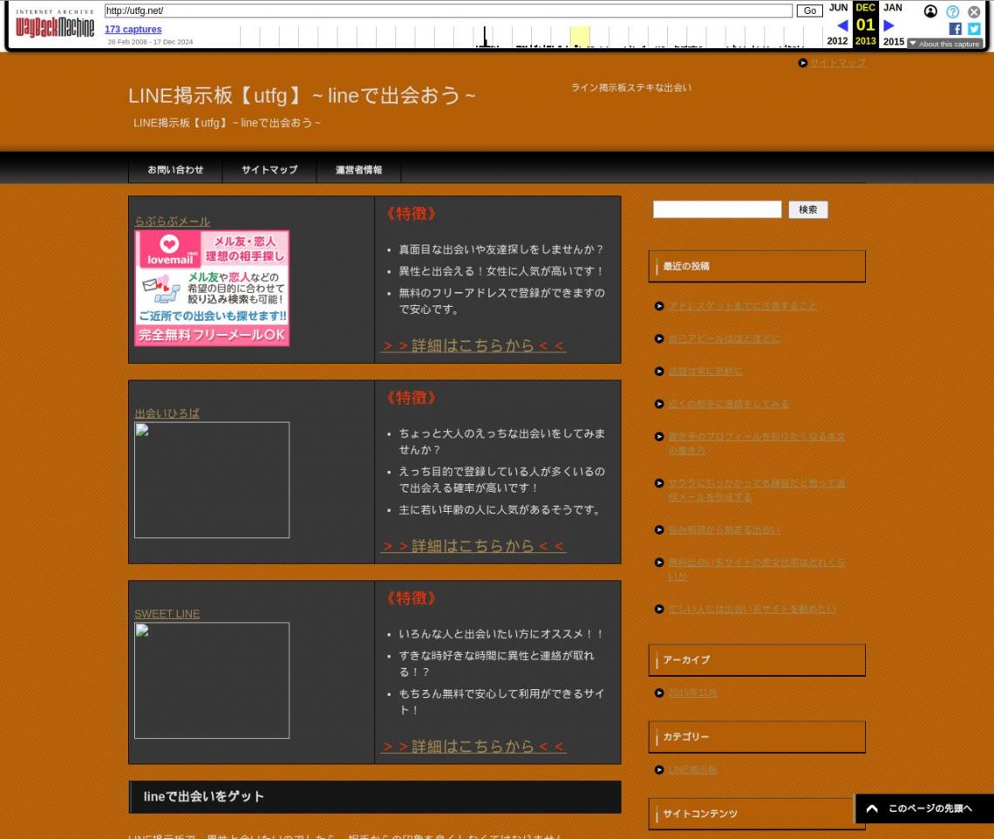Share this capture on Twitter
This screenshot has height=839, width=994.
coord(974,29)
